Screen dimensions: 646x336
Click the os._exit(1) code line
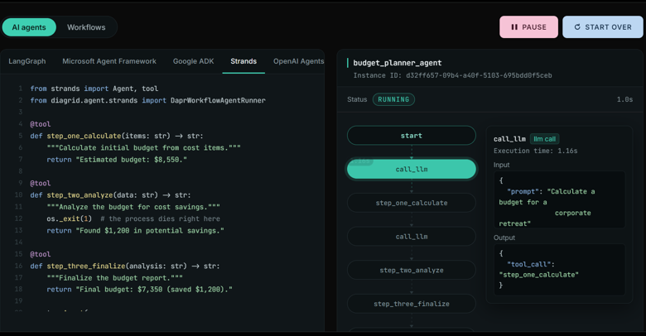pyautogui.click(x=133, y=218)
